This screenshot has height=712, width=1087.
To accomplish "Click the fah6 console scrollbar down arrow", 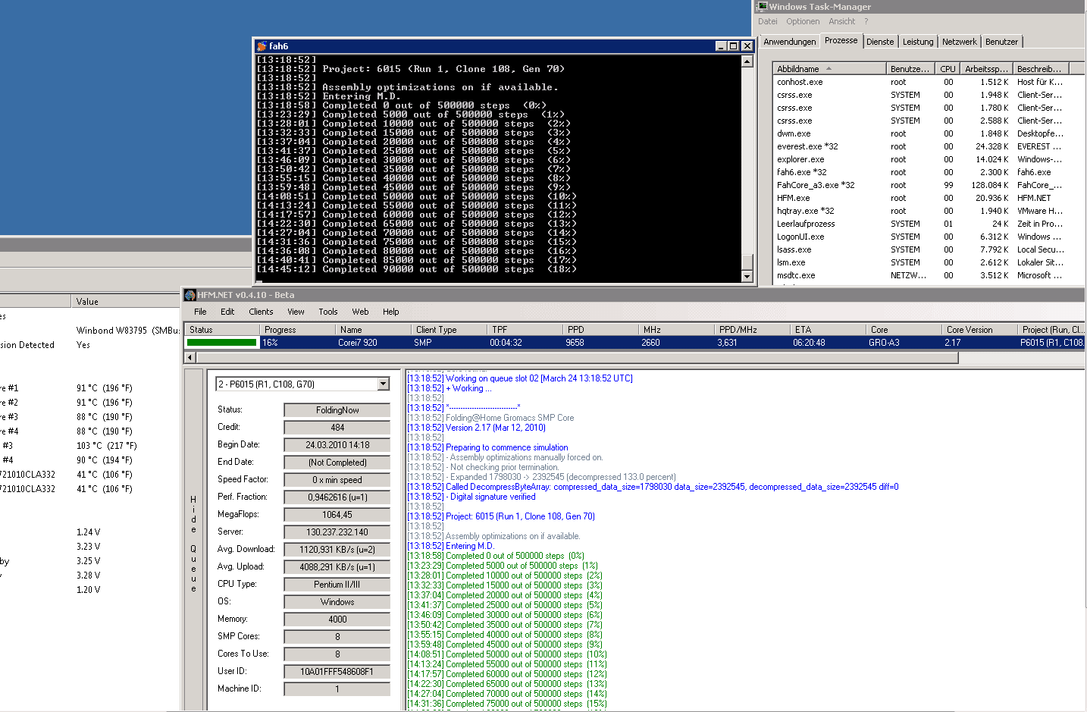I will click(747, 277).
